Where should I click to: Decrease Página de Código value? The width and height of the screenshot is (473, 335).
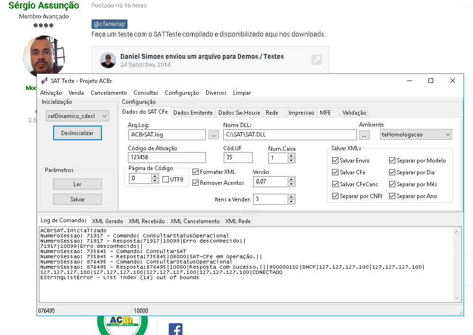click(x=155, y=181)
